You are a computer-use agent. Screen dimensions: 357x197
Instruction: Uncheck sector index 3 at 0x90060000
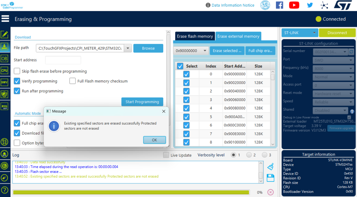(187, 99)
